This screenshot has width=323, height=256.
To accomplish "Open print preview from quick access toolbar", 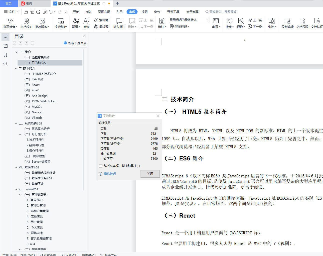I will click(45, 12).
